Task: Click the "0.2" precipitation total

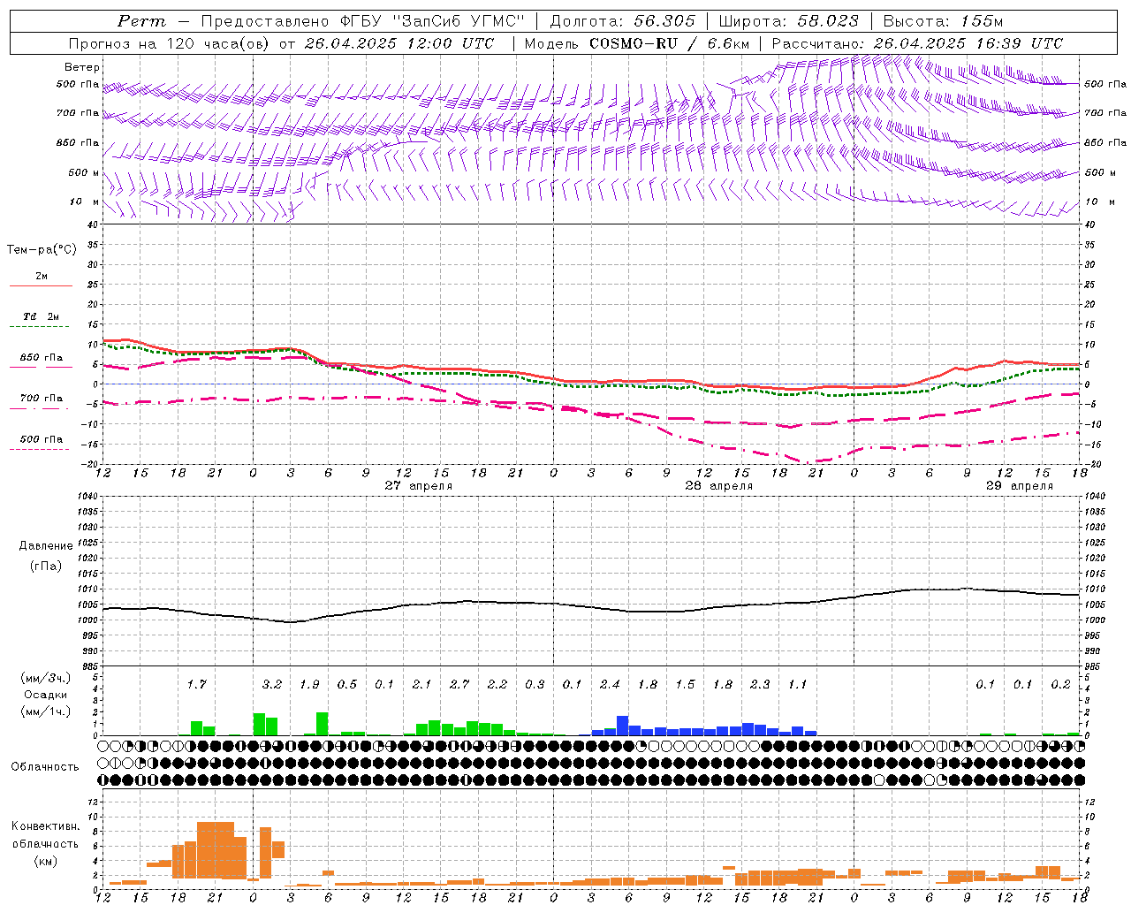Action: click(1060, 685)
